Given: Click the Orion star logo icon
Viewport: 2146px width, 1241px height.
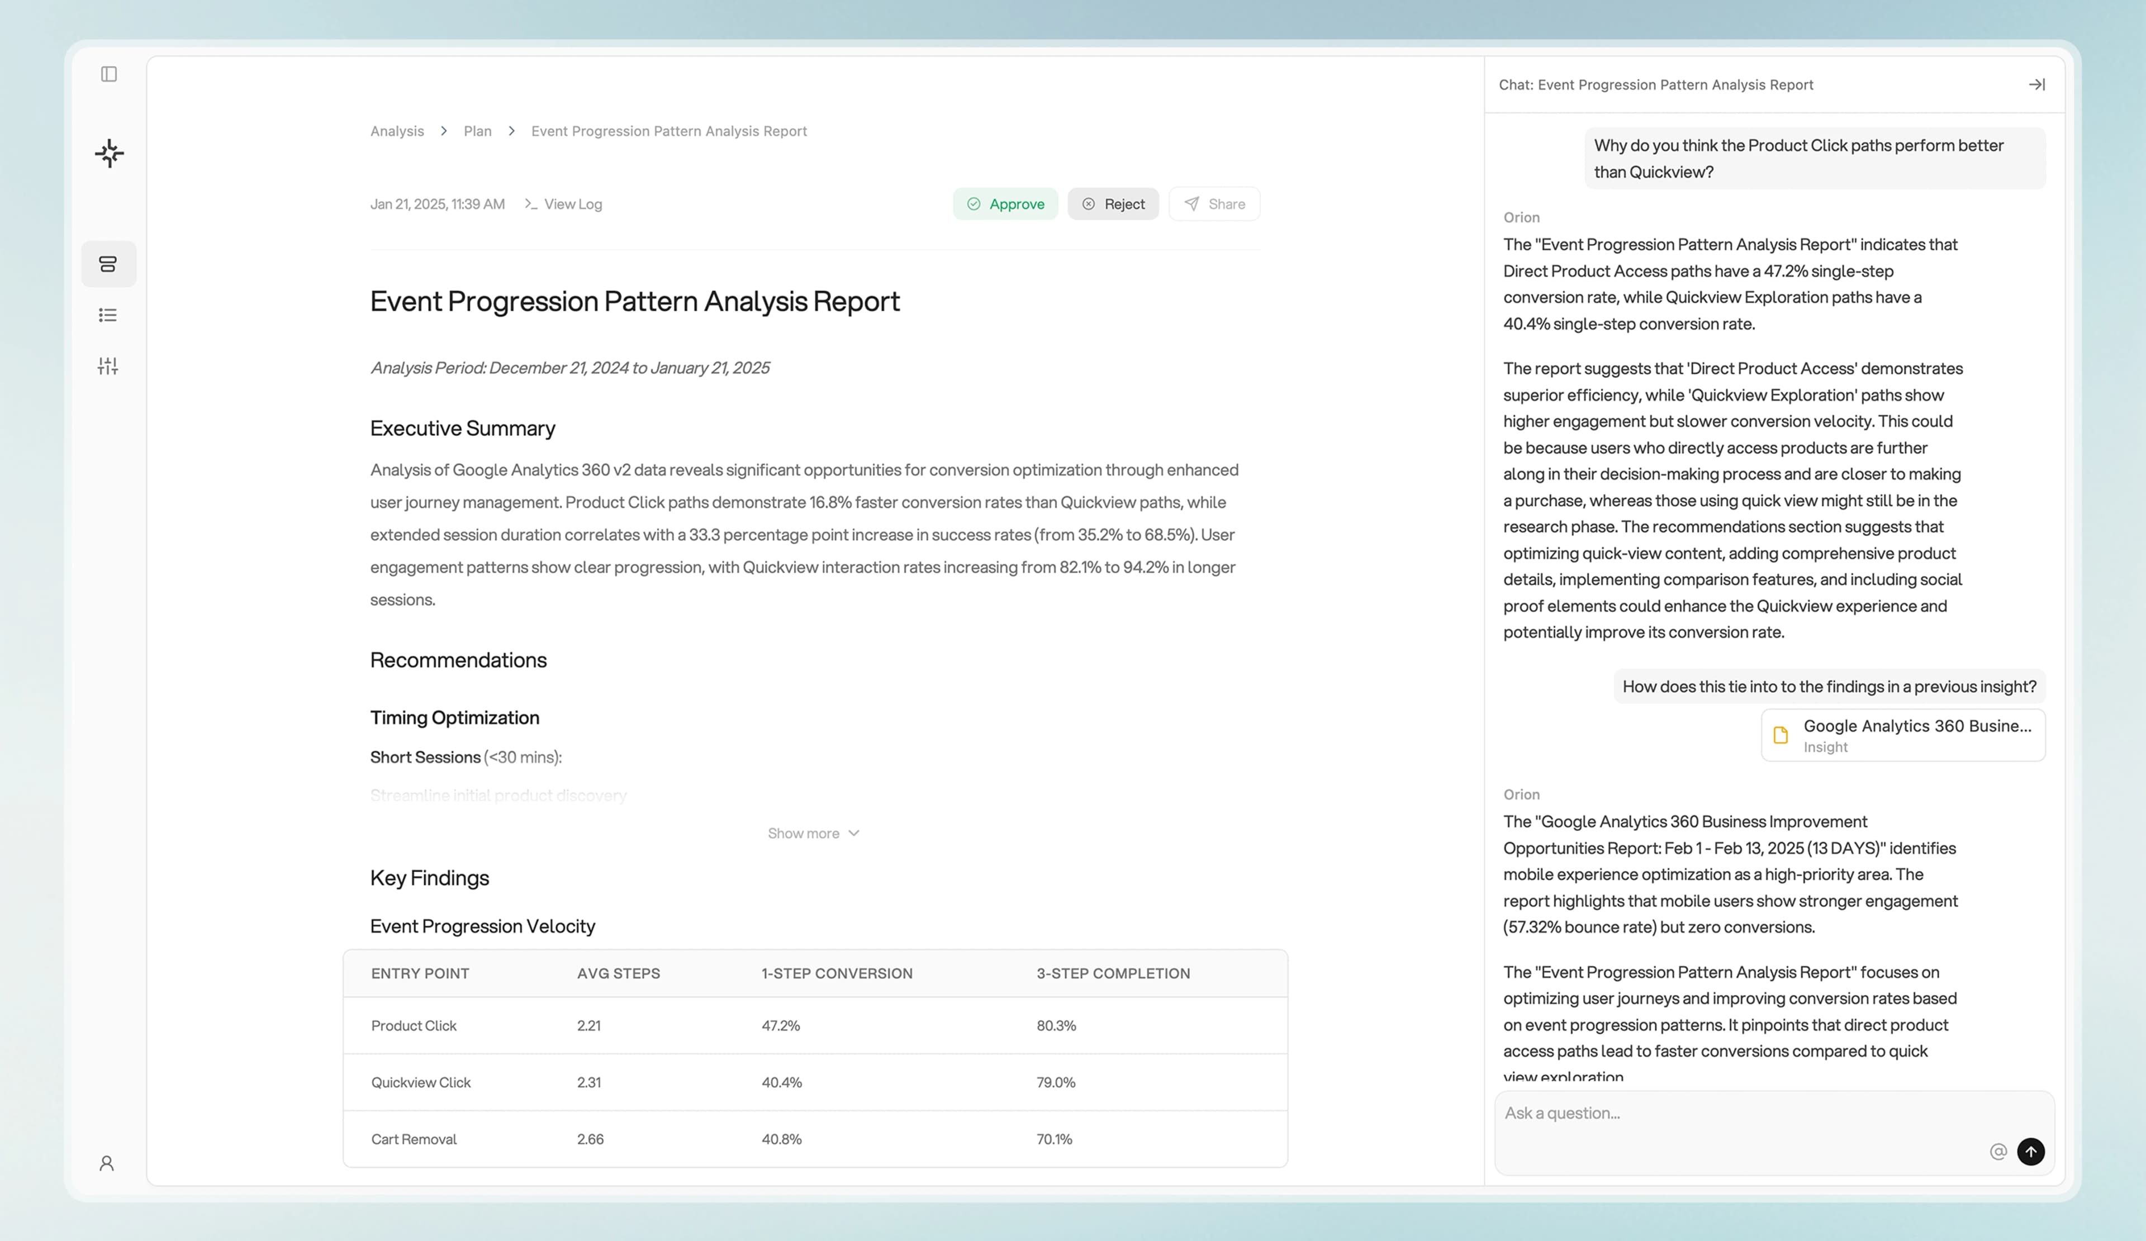Looking at the screenshot, I should point(109,153).
